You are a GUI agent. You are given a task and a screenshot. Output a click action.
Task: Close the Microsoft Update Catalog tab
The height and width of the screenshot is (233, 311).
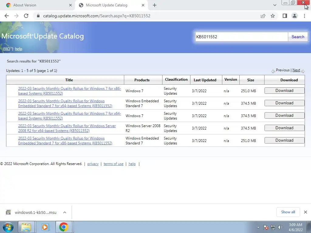[143, 5]
